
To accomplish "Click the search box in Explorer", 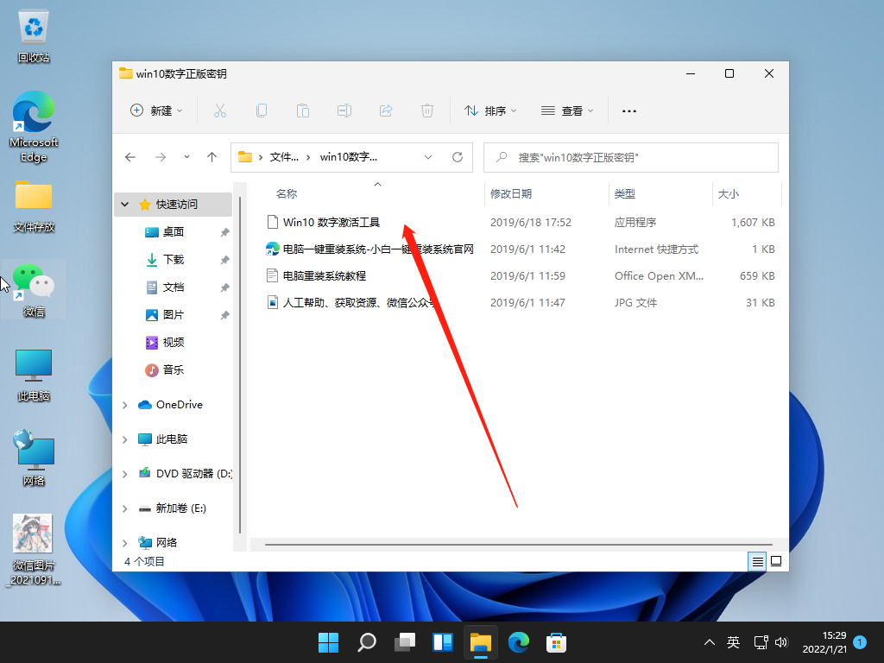I will point(639,158).
